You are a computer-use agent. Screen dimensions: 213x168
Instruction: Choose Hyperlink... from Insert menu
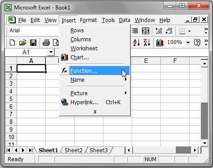(95, 102)
